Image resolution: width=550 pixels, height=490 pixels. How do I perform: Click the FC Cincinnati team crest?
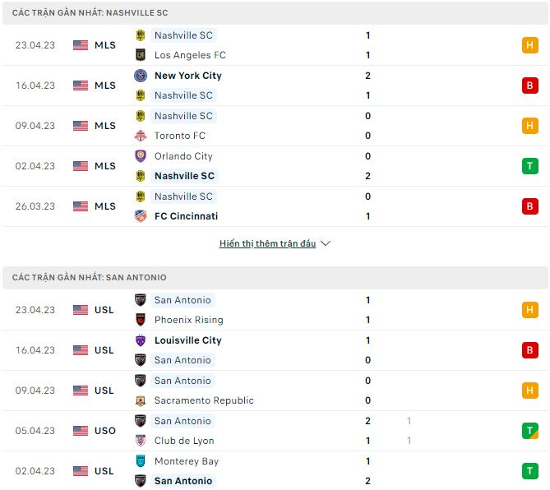[x=140, y=216]
